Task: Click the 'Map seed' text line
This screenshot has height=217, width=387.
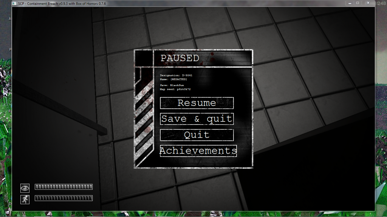Action: click(x=175, y=89)
